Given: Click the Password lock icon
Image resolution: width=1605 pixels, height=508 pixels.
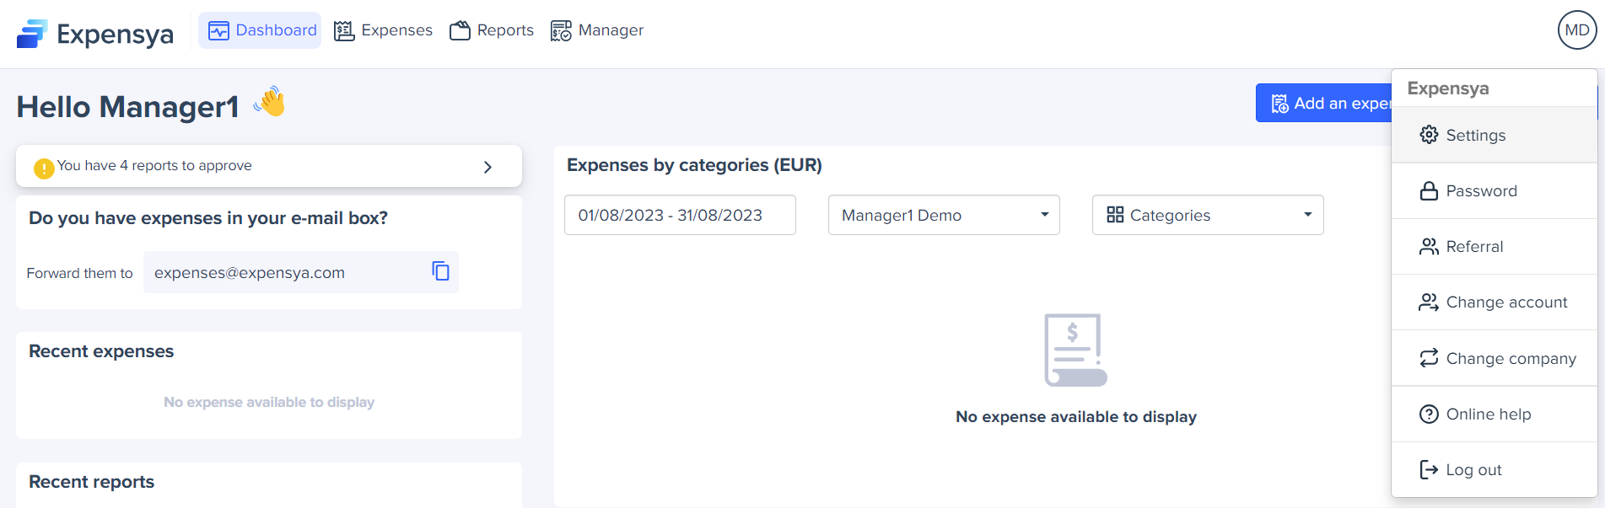Looking at the screenshot, I should (1429, 191).
